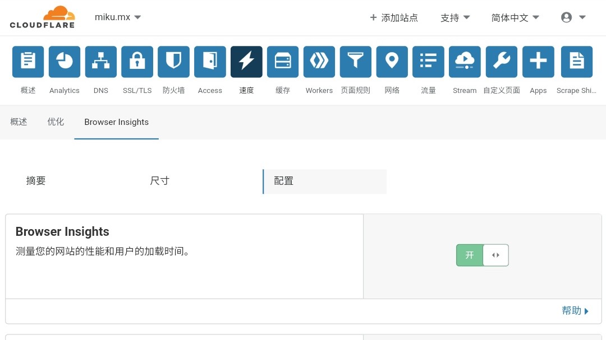Open the 自定义页面 wrench icon

[x=501, y=62]
